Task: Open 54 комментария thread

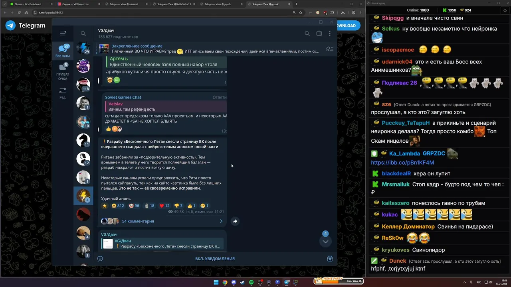Action: pos(138,221)
